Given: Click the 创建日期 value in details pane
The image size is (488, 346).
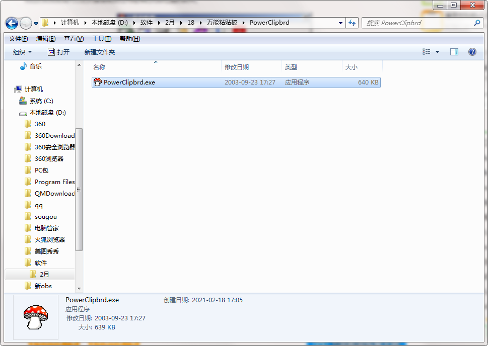Looking at the screenshot, I should click(217, 300).
